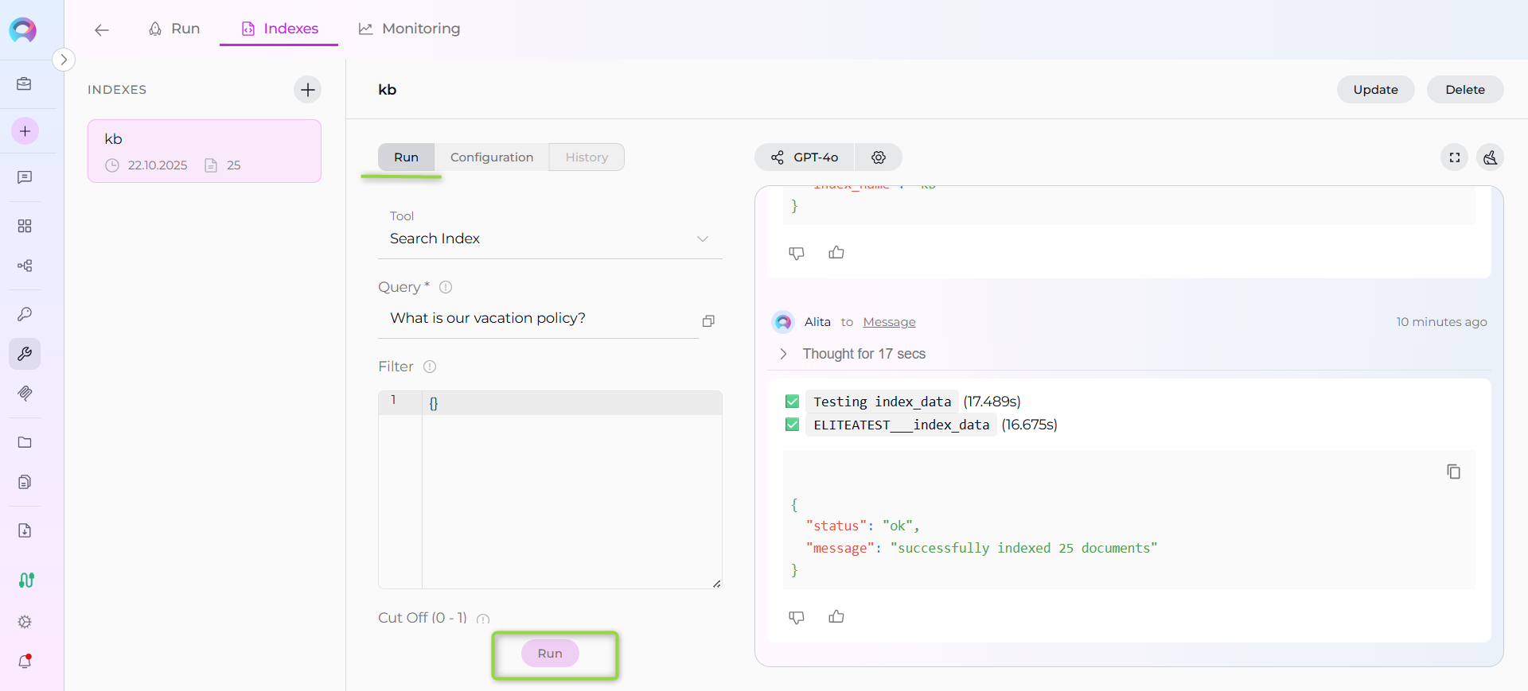The image size is (1528, 691).
Task: Click the back arrow in the top bar
Action: pos(101,30)
